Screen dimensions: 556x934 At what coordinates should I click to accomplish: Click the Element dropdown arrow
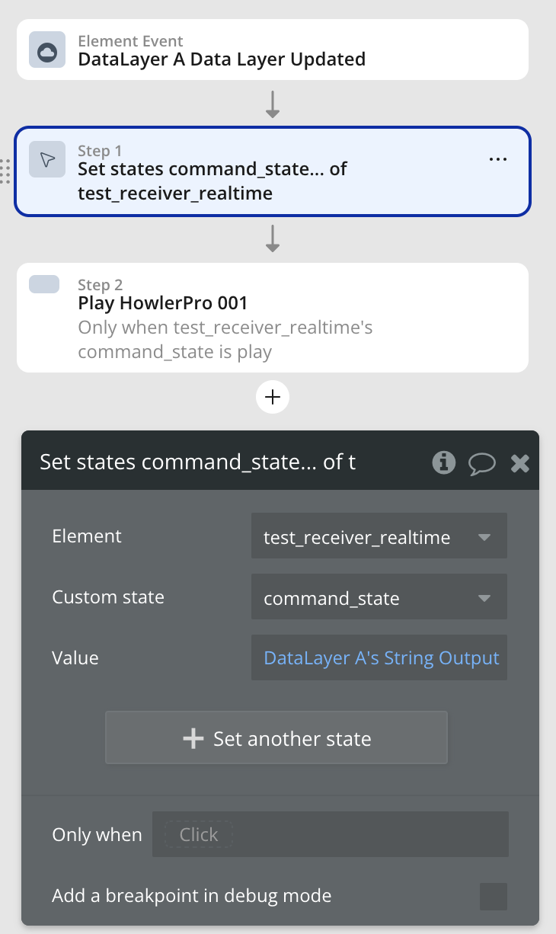point(484,537)
